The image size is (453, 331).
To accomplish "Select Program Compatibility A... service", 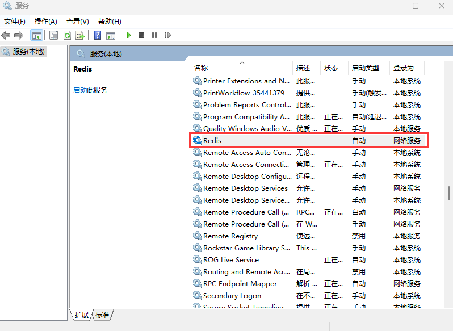I will (246, 117).
